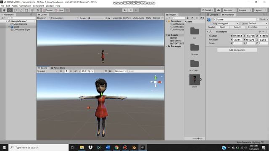Select the combined Transform tool
269x151 pixels.
click(x=32, y=10)
